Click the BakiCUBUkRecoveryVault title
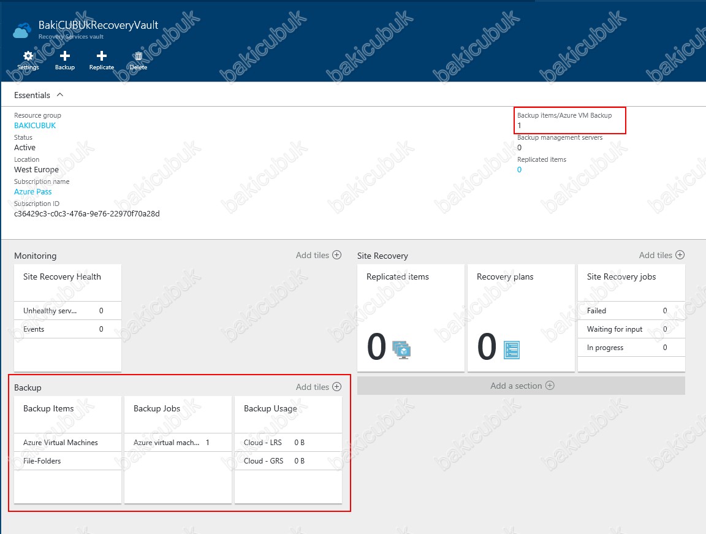706x534 pixels. [x=98, y=25]
